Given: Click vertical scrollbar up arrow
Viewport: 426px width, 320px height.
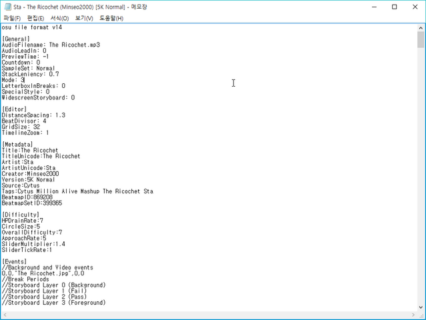Looking at the screenshot, I should [x=421, y=28].
